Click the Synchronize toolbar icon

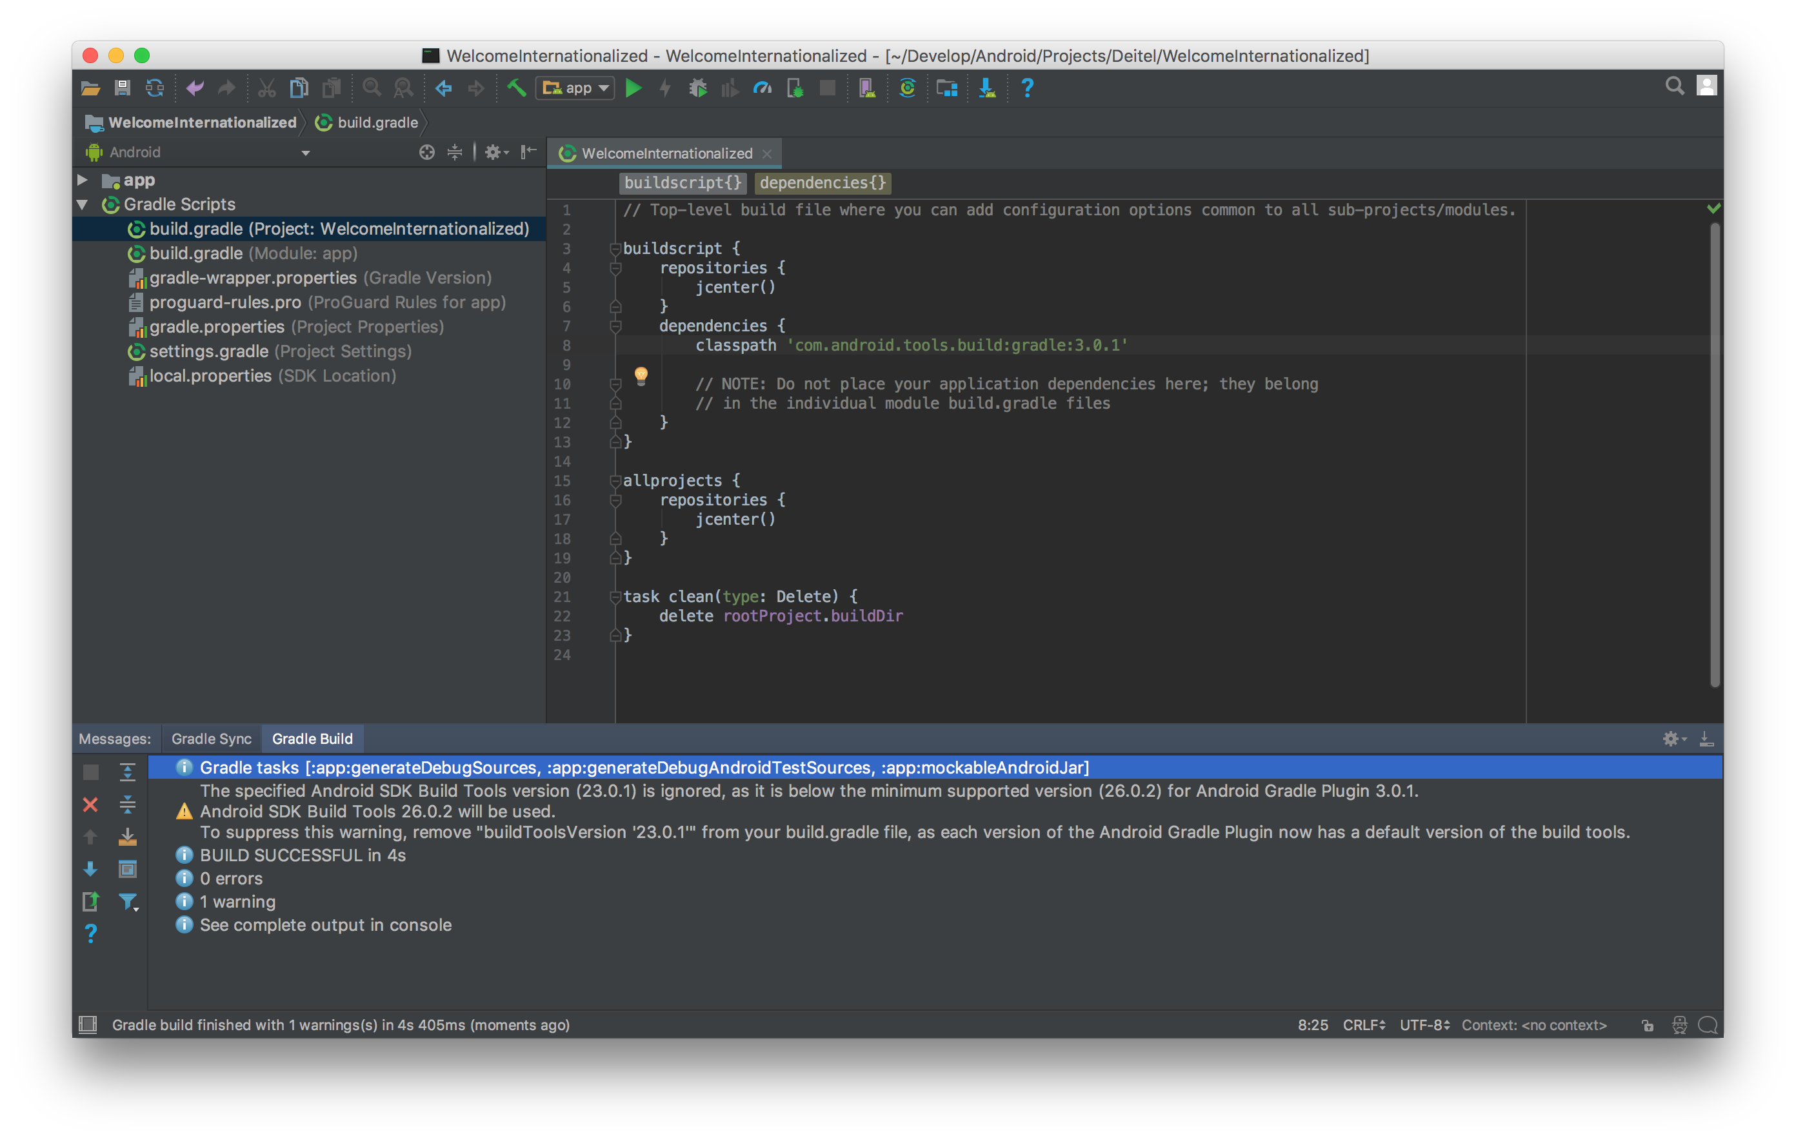[x=155, y=89]
